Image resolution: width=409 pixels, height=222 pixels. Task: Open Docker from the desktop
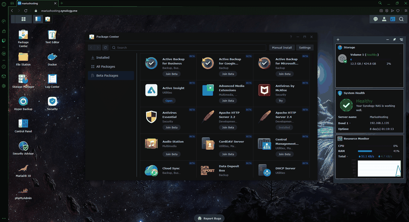(x=52, y=59)
